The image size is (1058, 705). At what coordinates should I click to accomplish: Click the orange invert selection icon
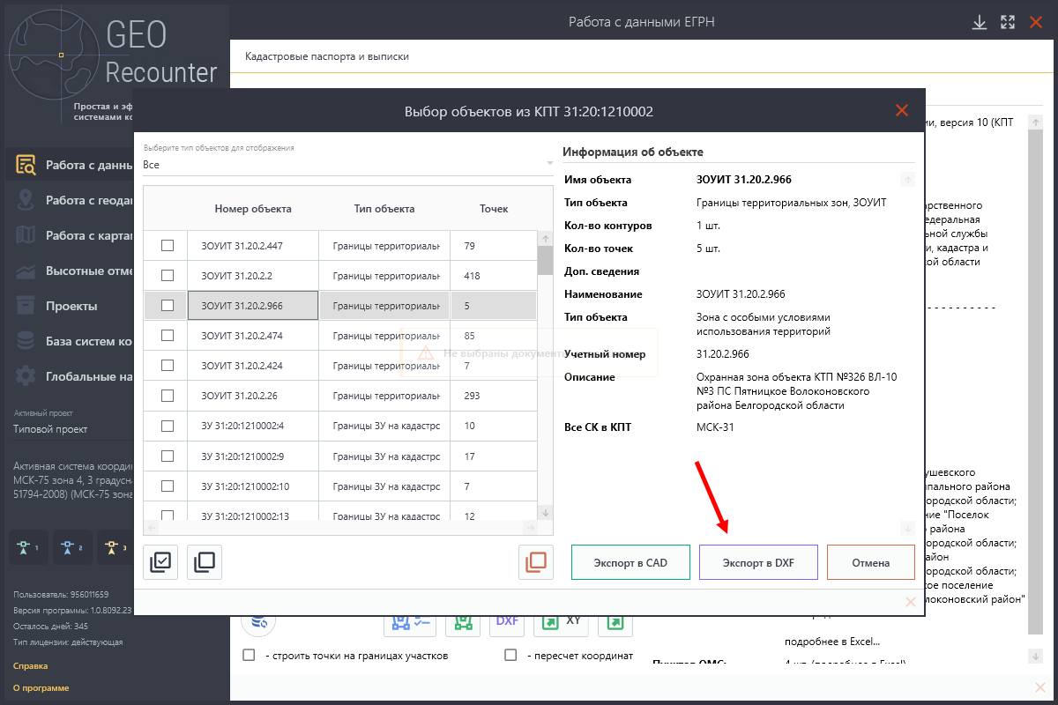tap(536, 562)
